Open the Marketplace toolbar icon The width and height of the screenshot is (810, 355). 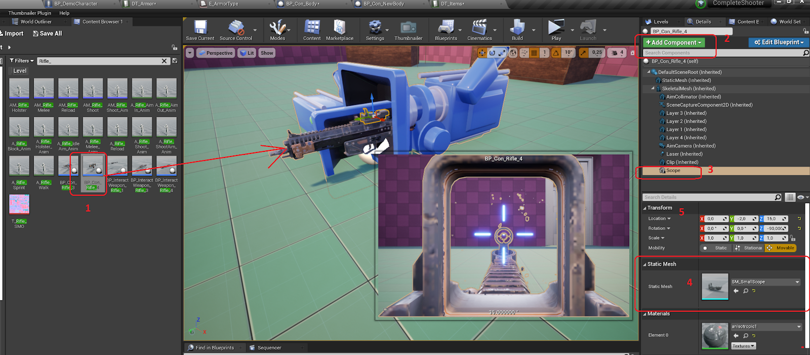point(340,30)
